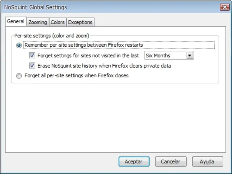
Task: Expand the Six Months dropdown arrow
Action: (190, 55)
